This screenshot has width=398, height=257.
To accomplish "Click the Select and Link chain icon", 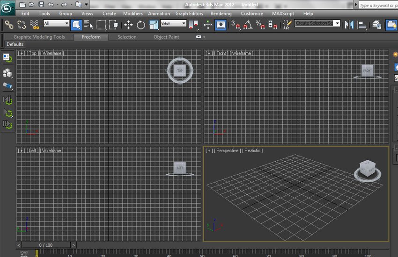I will 8,24.
